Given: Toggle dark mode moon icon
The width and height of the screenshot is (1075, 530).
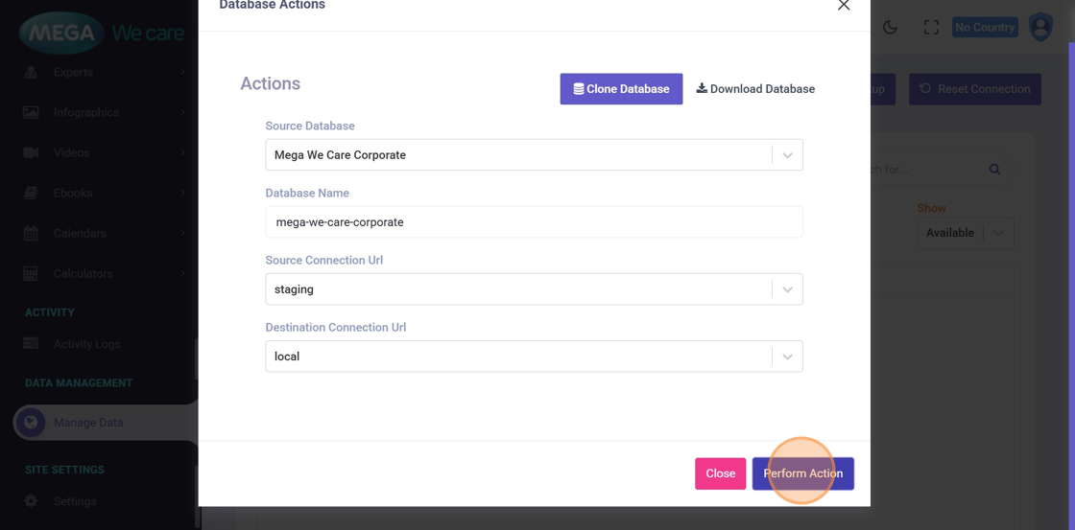Looking at the screenshot, I should (890, 28).
